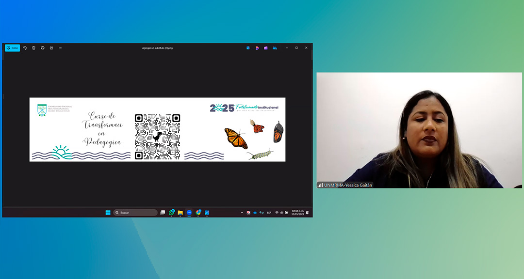Click the file name Agregar un subtítulo (2).png
This screenshot has height=279, width=524.
pos(157,48)
